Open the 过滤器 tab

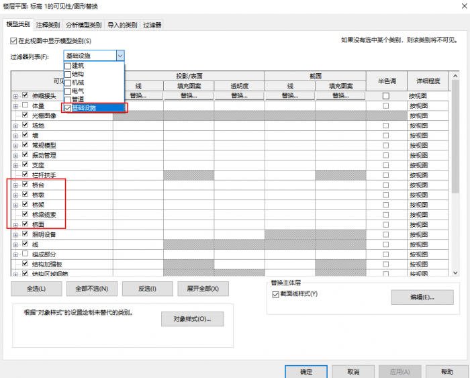[x=152, y=25]
